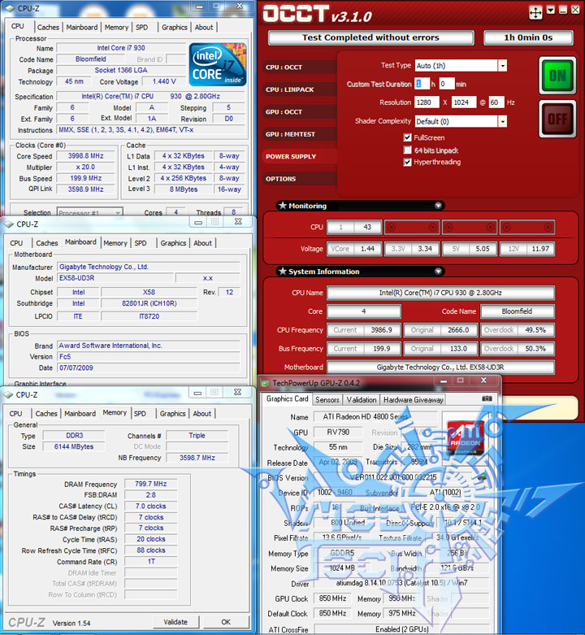Click the CPU-Z icon in the top window title bar

[x=10, y=8]
